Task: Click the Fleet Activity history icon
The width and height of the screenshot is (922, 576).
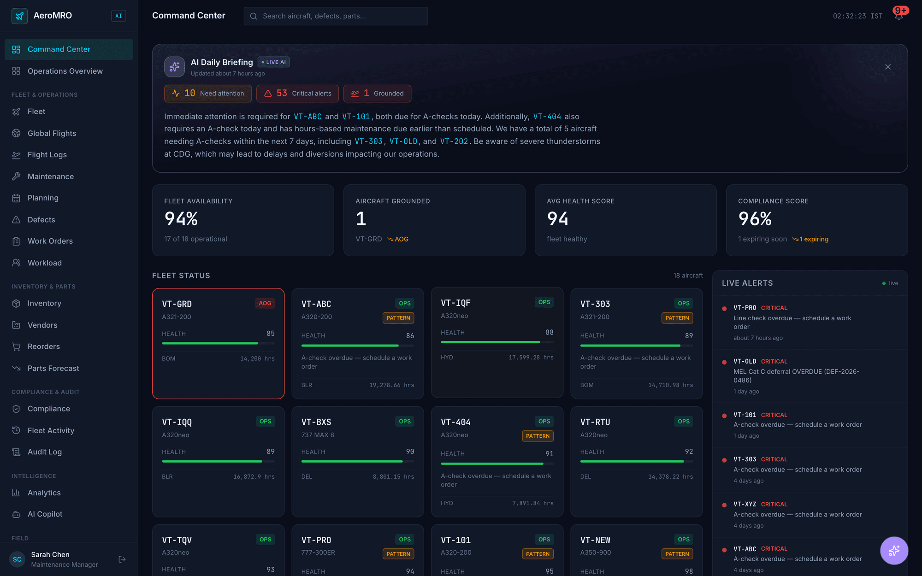Action: (16, 430)
